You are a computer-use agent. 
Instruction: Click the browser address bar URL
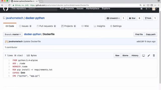[59, 5]
